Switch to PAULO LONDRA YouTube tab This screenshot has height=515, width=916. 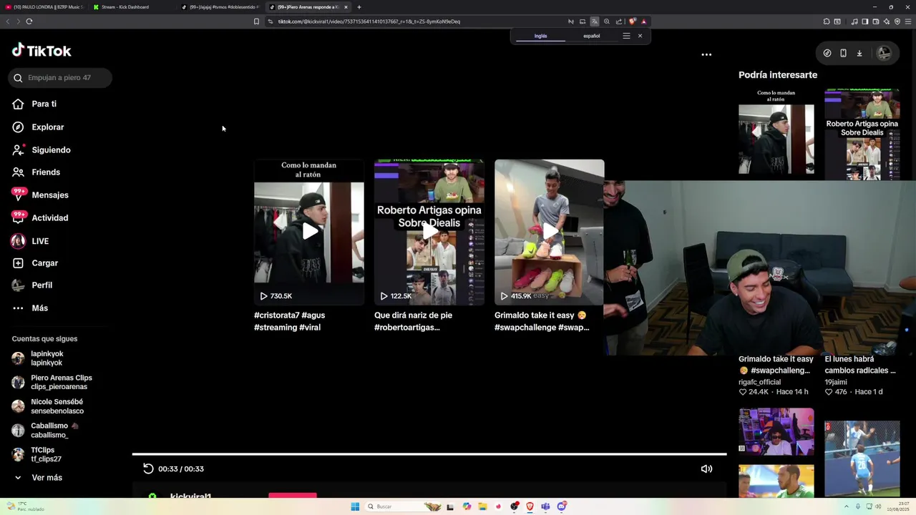tap(44, 7)
